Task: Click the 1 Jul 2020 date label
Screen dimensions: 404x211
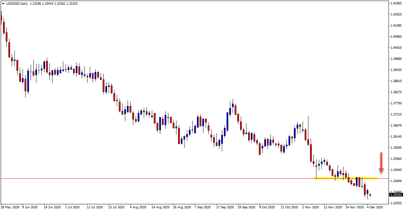Action: click(73, 208)
